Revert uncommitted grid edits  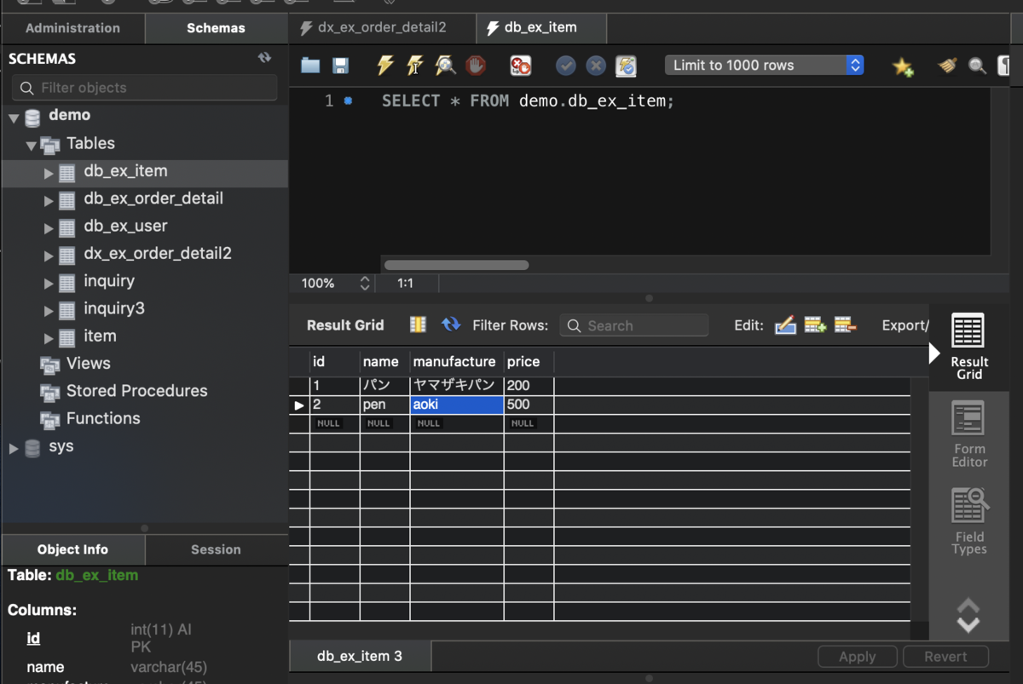(945, 656)
